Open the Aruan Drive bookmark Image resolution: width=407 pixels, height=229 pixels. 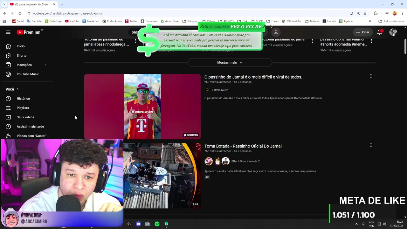pyautogui.click(x=169, y=21)
